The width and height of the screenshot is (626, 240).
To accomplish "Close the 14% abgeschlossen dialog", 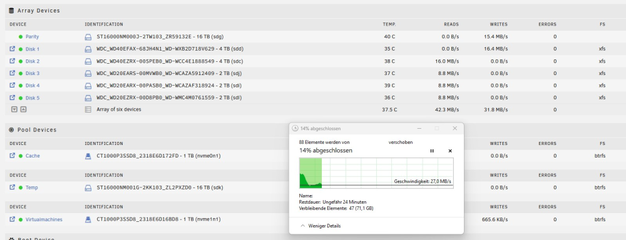I will tap(454, 128).
